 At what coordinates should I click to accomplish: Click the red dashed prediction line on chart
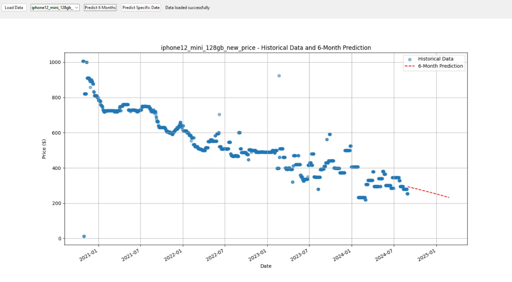[x=428, y=192]
